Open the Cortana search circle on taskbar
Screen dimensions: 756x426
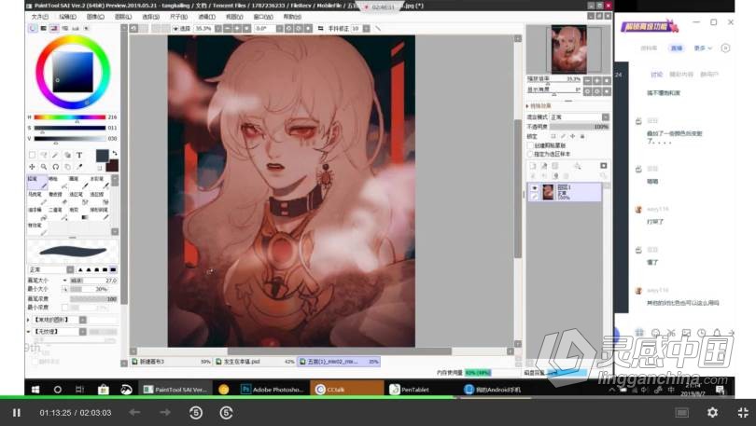click(x=57, y=390)
